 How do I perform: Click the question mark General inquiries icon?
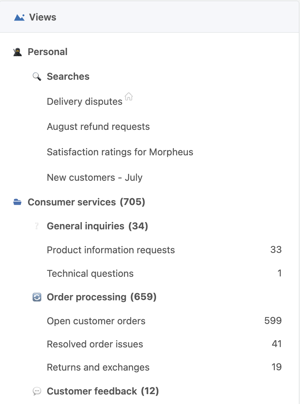pyautogui.click(x=37, y=226)
